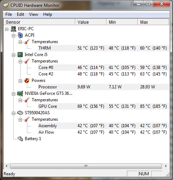This screenshot has width=173, height=180.
Task: Open the View menu
Action: pyautogui.click(x=33, y=14)
